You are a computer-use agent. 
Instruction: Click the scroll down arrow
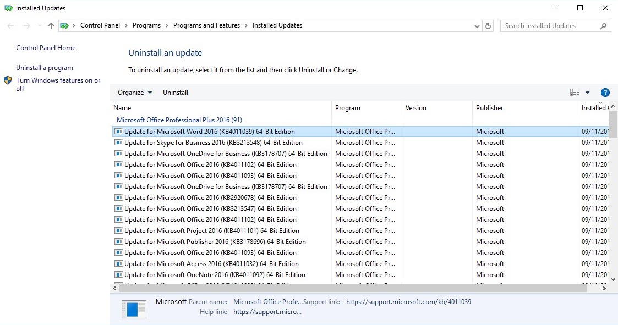pyautogui.click(x=613, y=279)
